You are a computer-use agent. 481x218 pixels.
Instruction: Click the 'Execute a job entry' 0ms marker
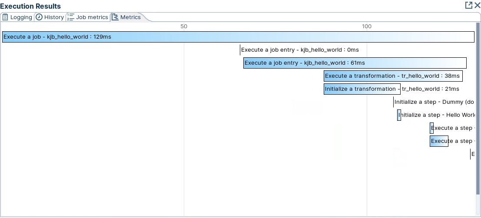coord(240,50)
